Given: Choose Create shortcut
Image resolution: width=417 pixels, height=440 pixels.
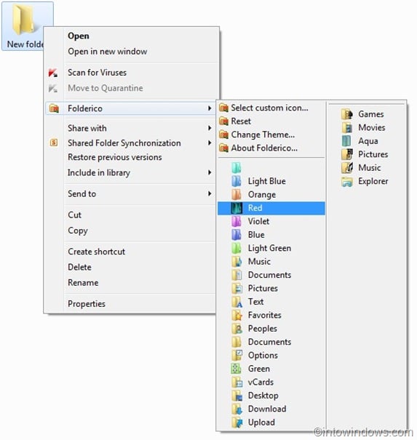Looking at the screenshot, I should click(x=97, y=252).
